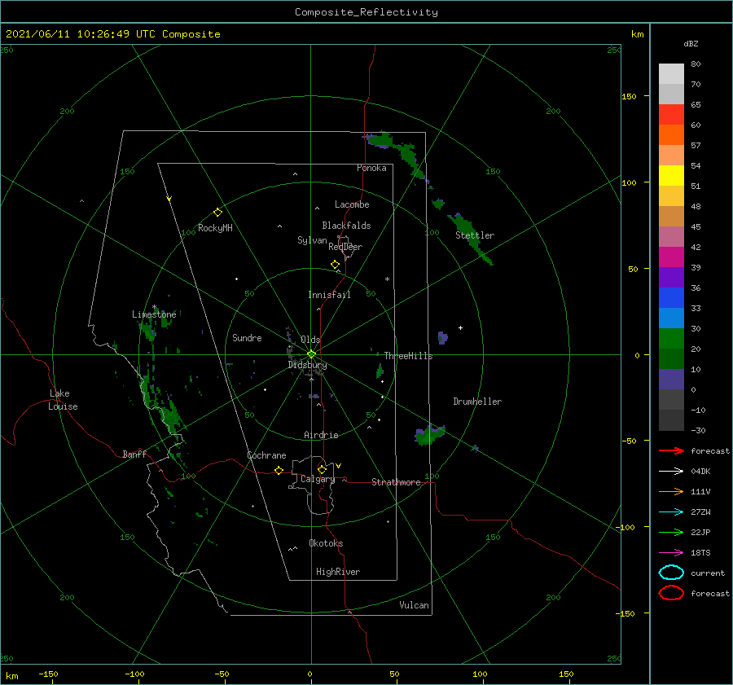This screenshot has height=685, width=733.
Task: Click the Ponoka city label
Action: tap(371, 168)
